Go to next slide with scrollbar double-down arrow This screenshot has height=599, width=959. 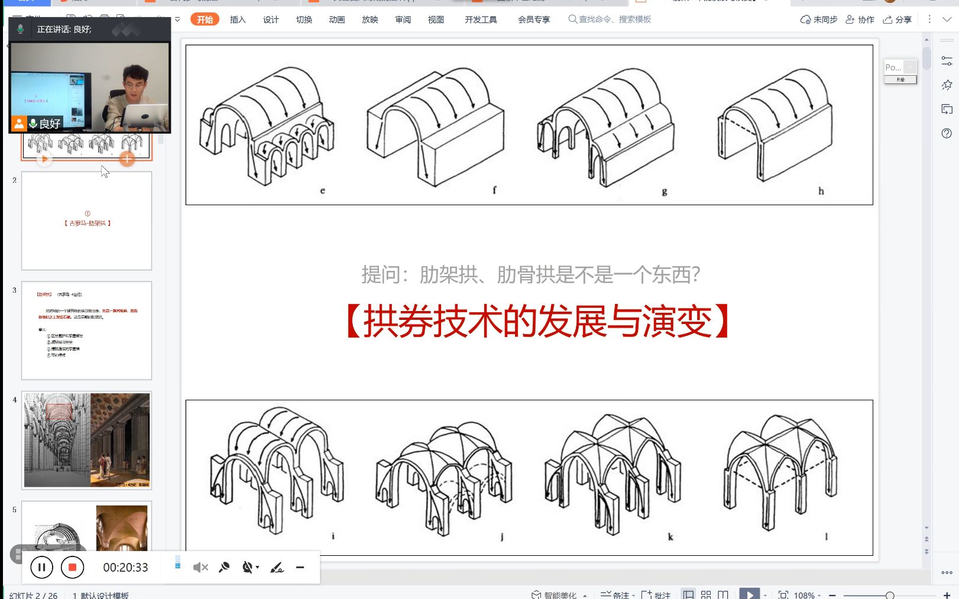(926, 551)
